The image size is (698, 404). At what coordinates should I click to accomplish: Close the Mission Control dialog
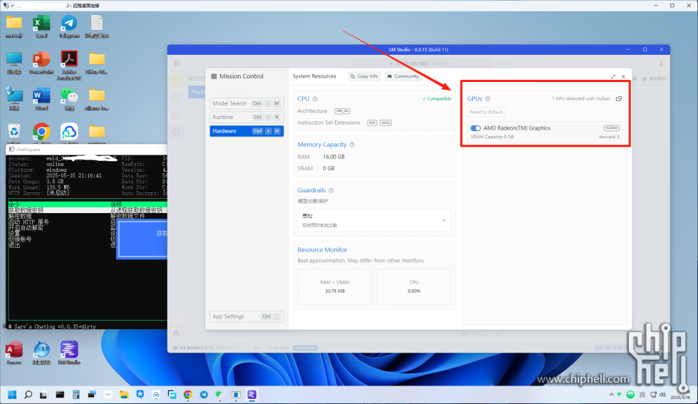click(623, 77)
